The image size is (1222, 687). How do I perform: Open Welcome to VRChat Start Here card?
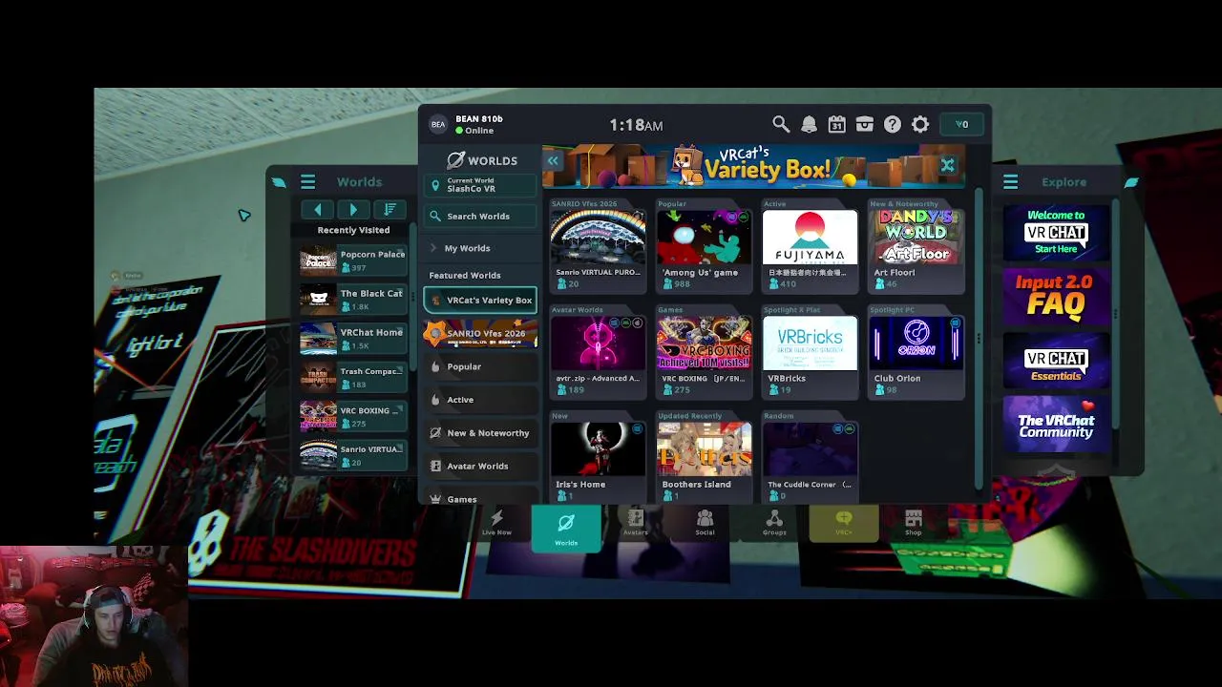click(1056, 233)
